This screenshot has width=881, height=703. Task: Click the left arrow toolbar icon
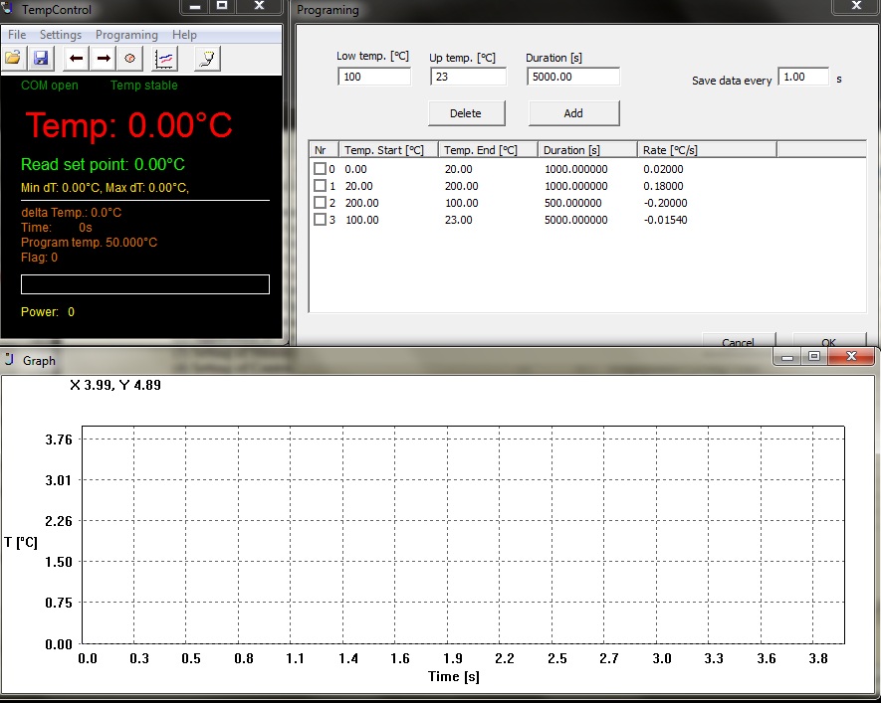click(x=76, y=59)
